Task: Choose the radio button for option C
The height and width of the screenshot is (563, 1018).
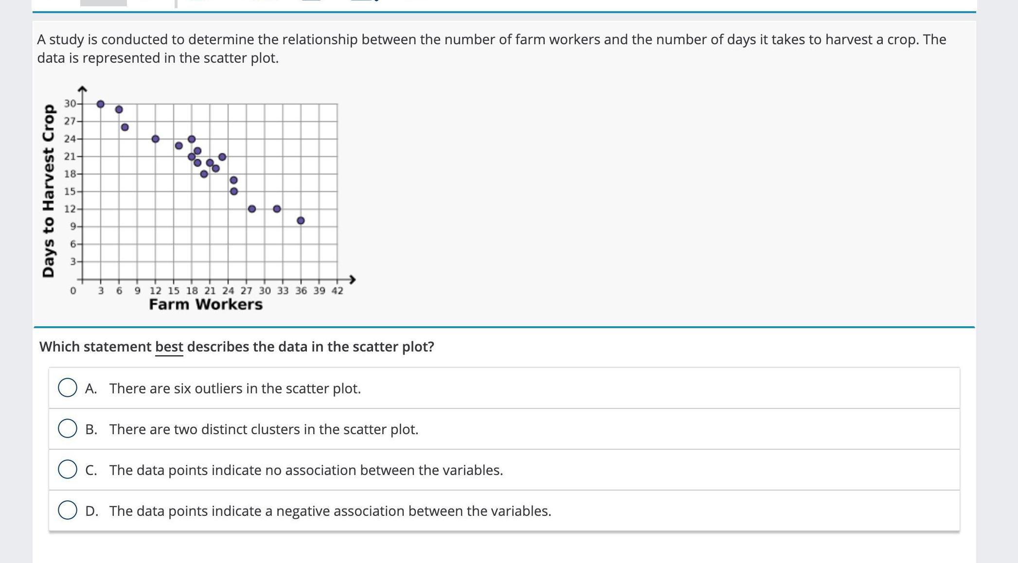Action: tap(68, 470)
